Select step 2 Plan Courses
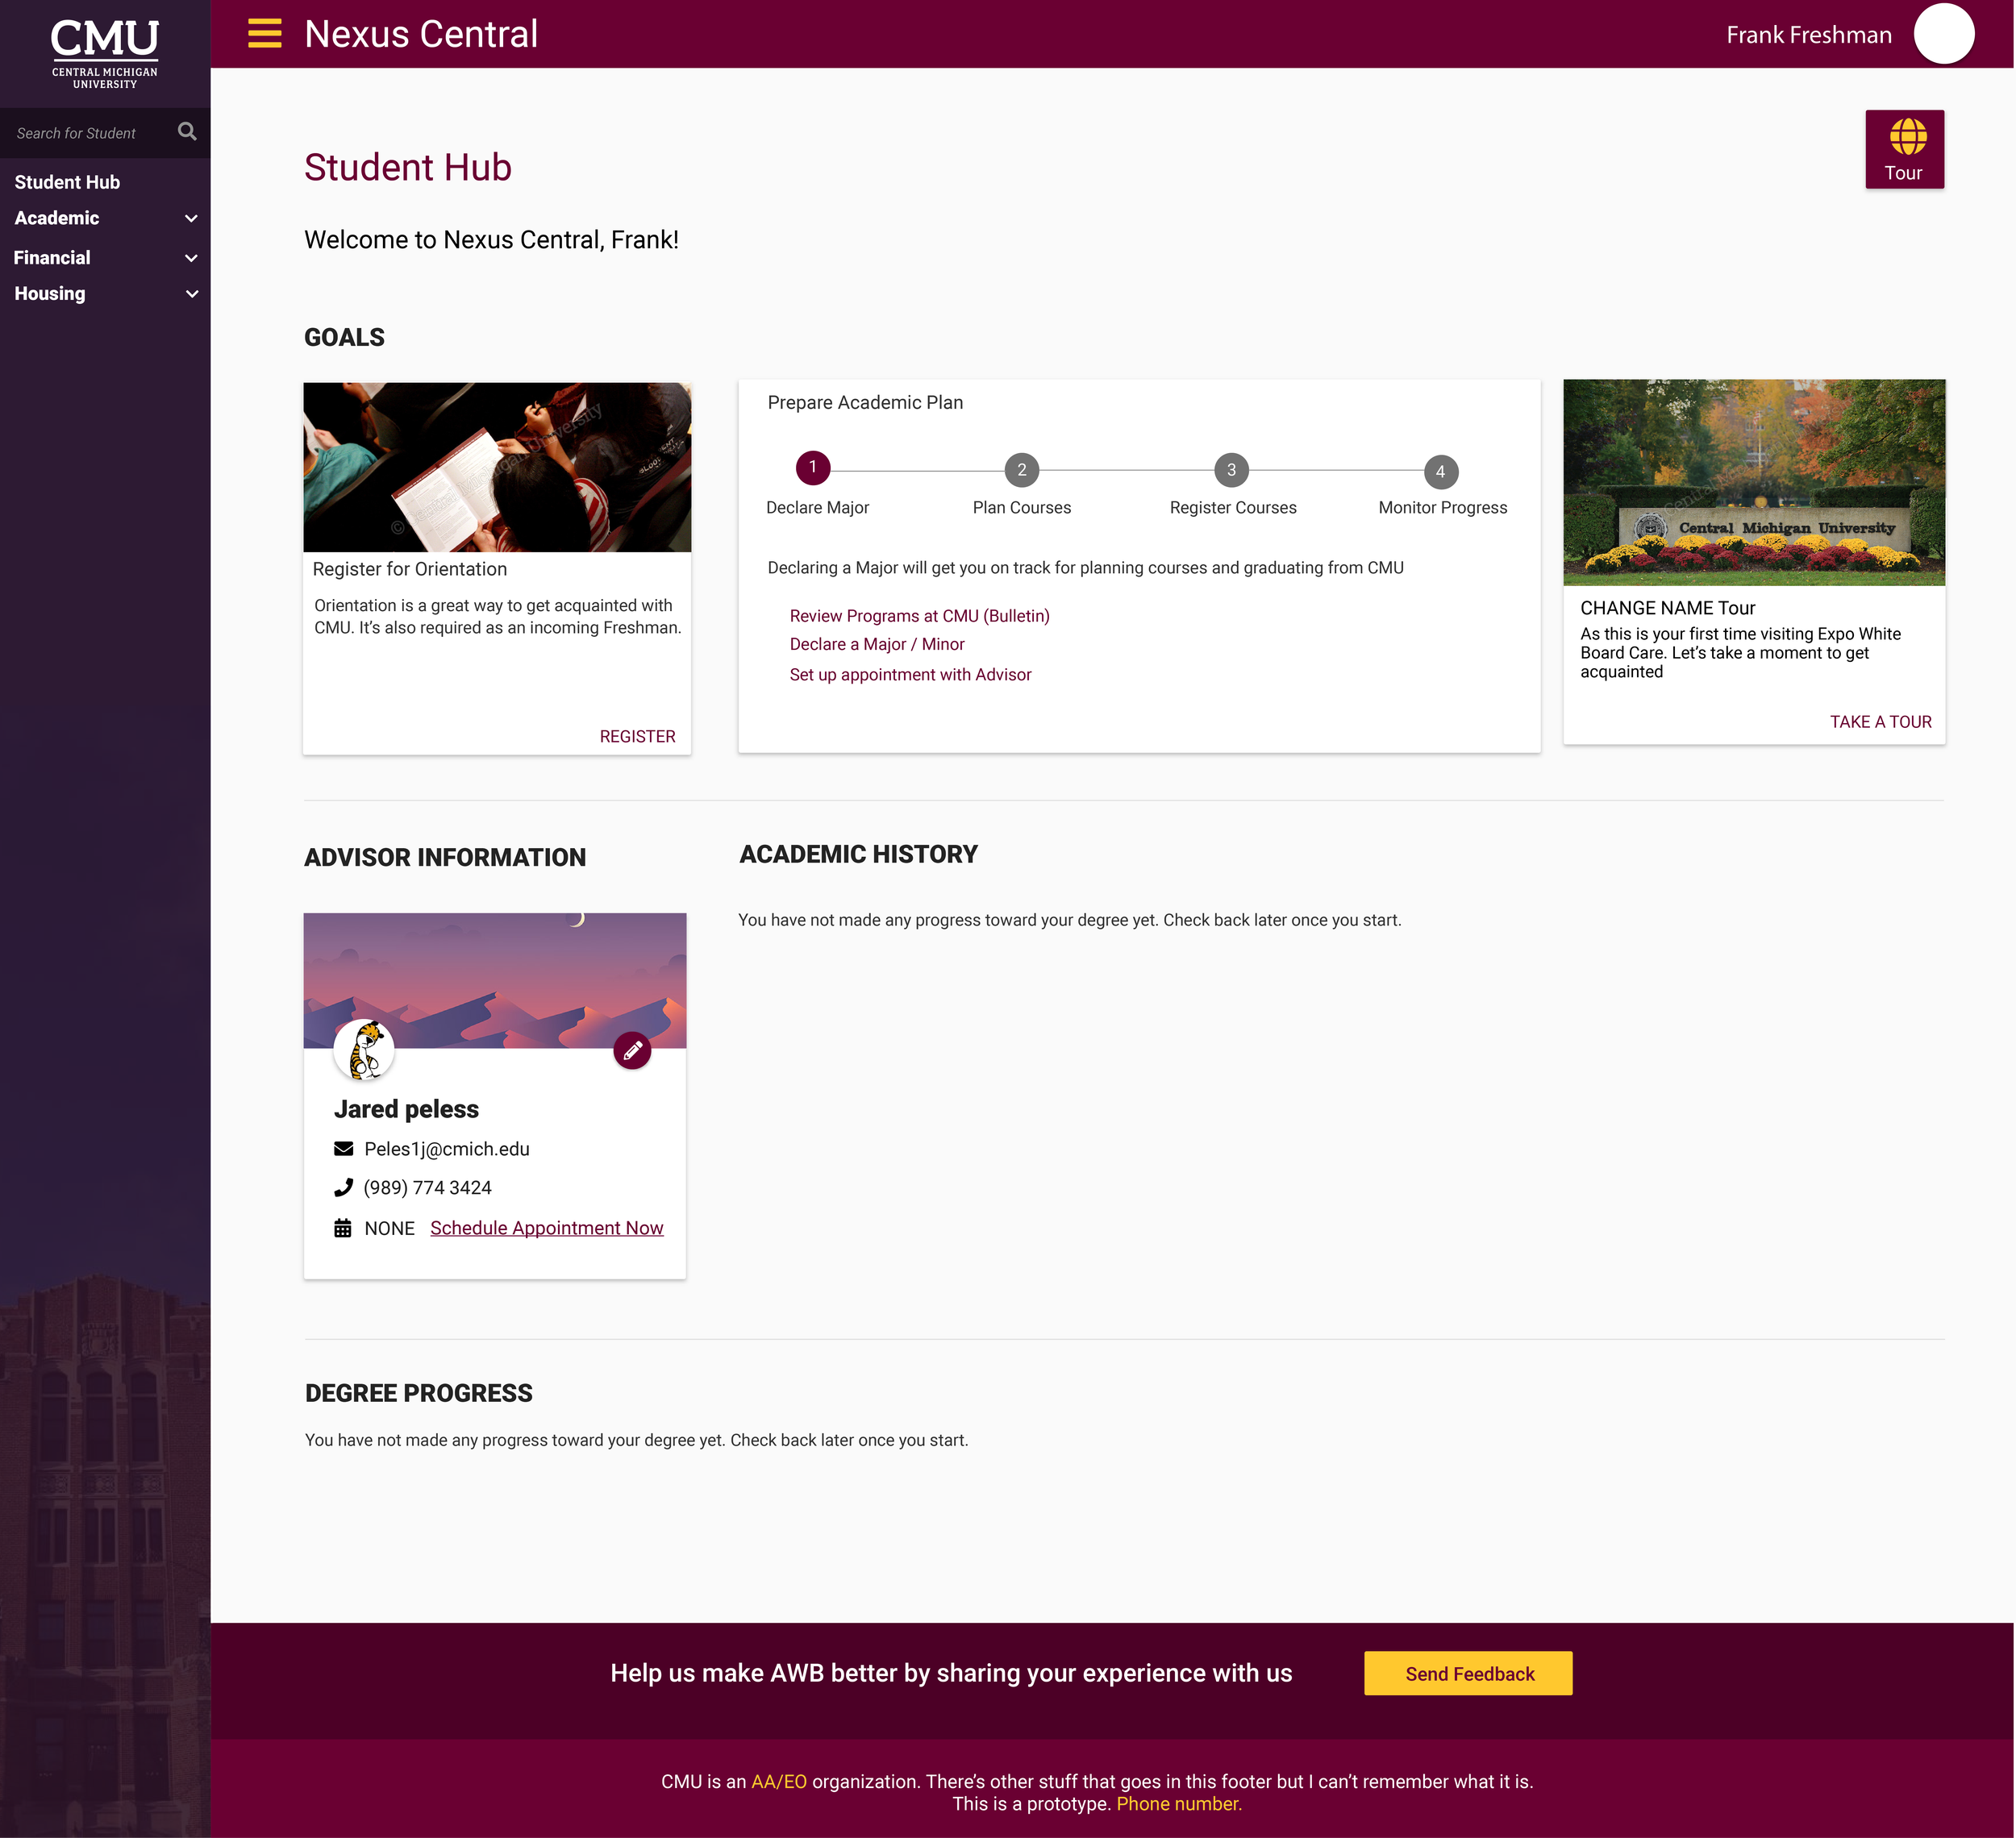This screenshot has height=1838, width=2016. coord(1022,470)
